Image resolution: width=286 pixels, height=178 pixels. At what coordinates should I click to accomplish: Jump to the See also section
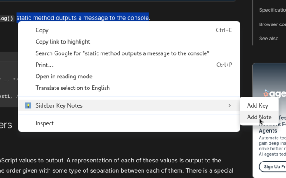click(269, 39)
